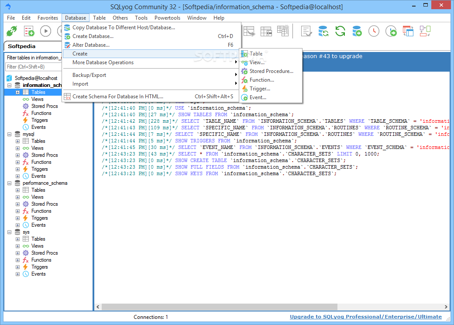Collapse the performance_schema database node
Image resolution: width=454 pixels, height=325 pixels.
pyautogui.click(x=10, y=183)
